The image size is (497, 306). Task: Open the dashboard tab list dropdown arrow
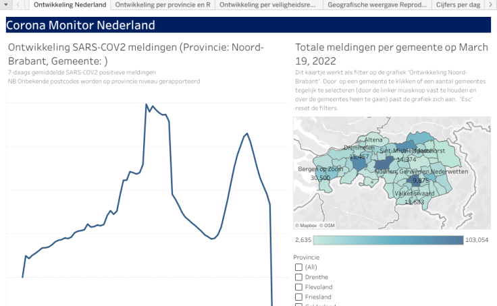click(x=6, y=5)
